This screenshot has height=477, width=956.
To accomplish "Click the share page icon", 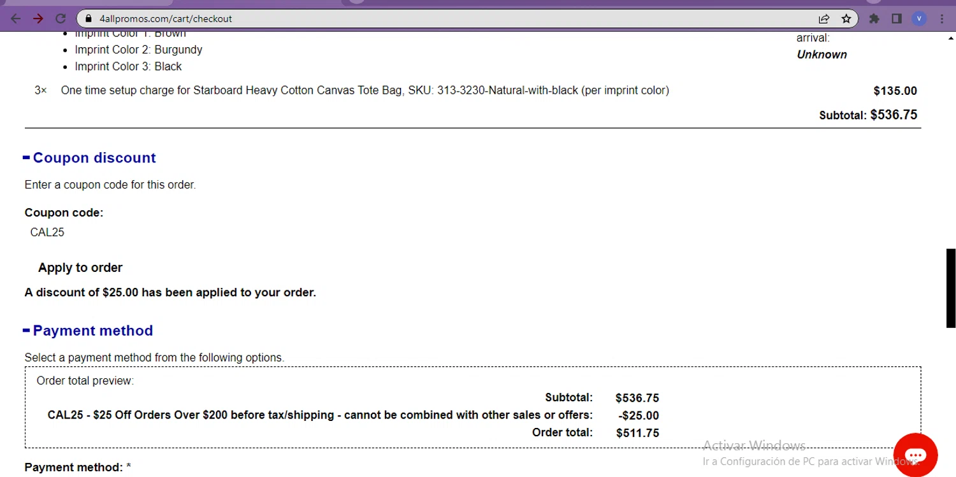I will coord(824,18).
